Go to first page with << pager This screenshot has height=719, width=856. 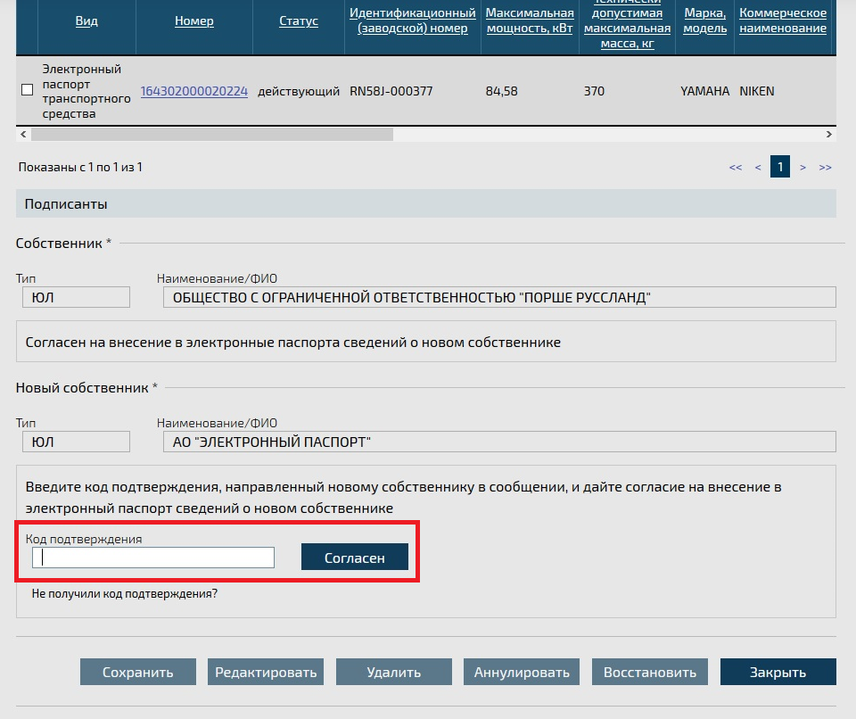click(x=736, y=167)
